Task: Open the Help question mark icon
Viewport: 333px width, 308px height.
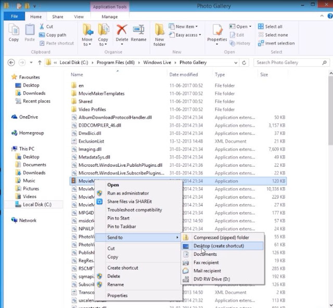Action: pyautogui.click(x=330, y=16)
